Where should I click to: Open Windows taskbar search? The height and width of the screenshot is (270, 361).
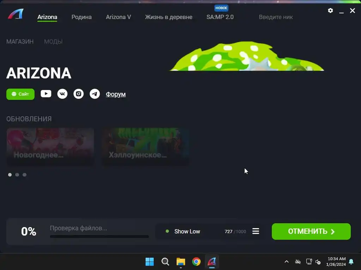point(165,262)
